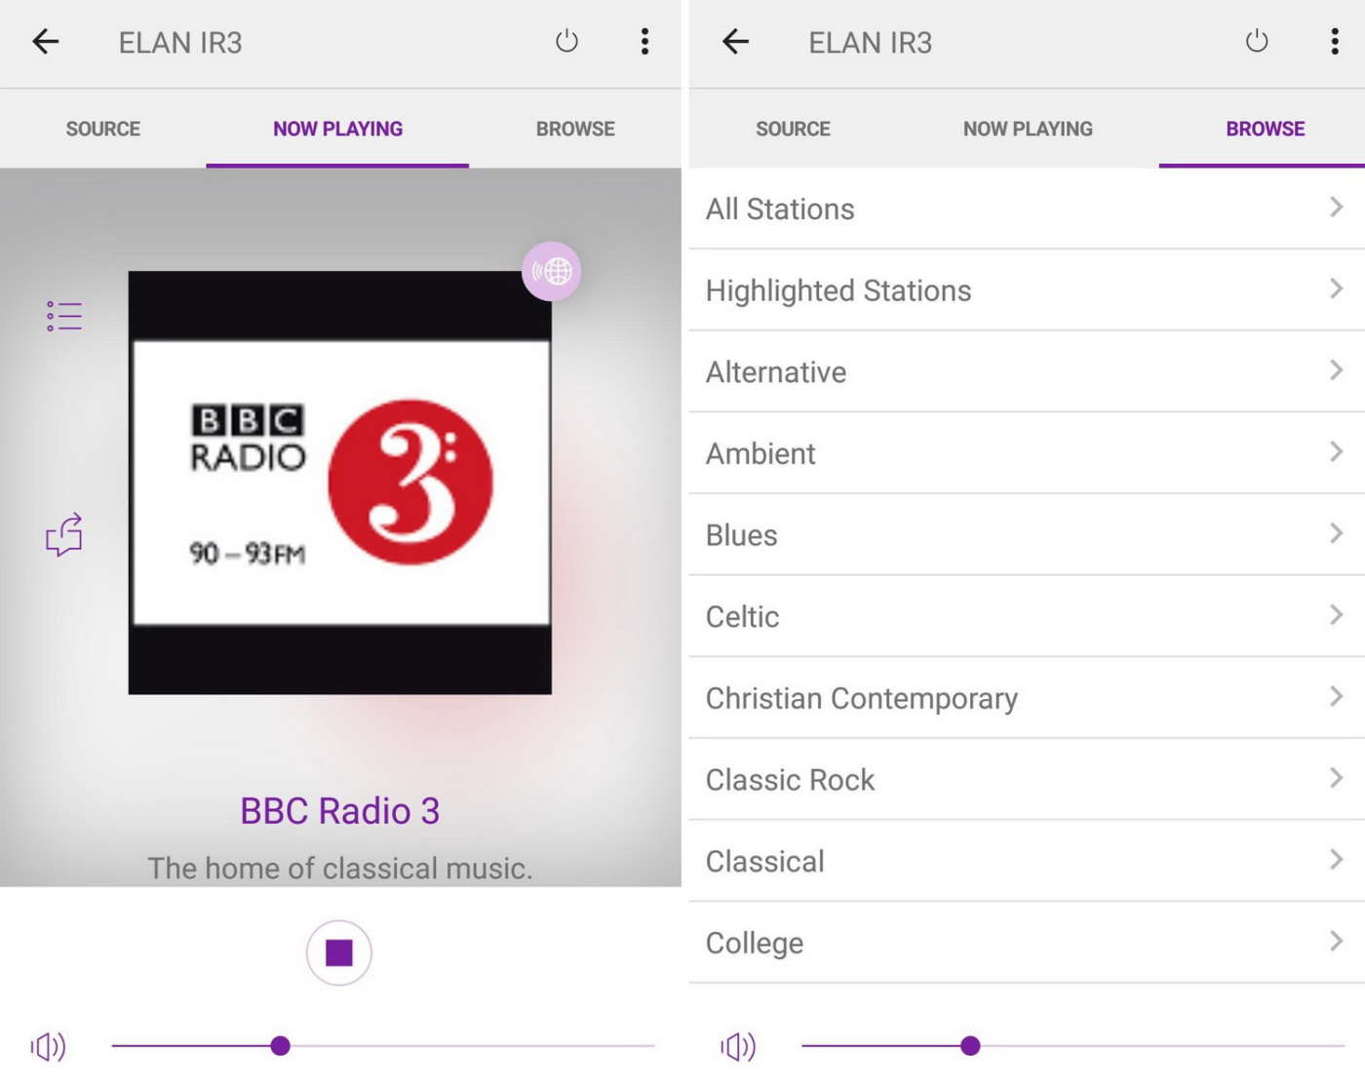Image resolution: width=1365 pixels, height=1083 pixels.
Task: Open NOW PLAYING tab in right panel
Action: (x=1028, y=129)
